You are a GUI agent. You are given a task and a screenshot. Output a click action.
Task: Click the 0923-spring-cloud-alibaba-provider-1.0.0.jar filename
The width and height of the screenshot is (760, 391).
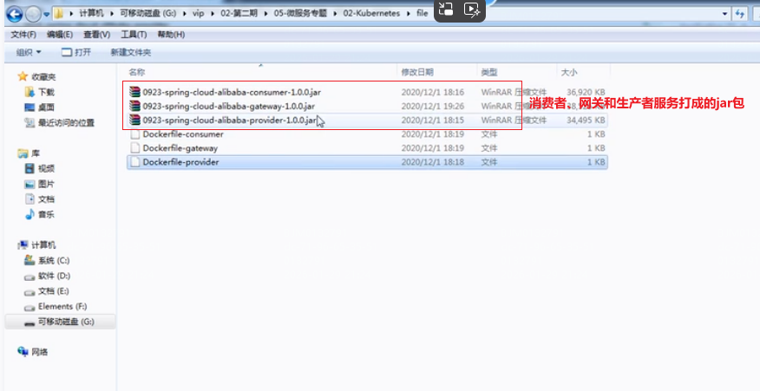[x=230, y=121]
